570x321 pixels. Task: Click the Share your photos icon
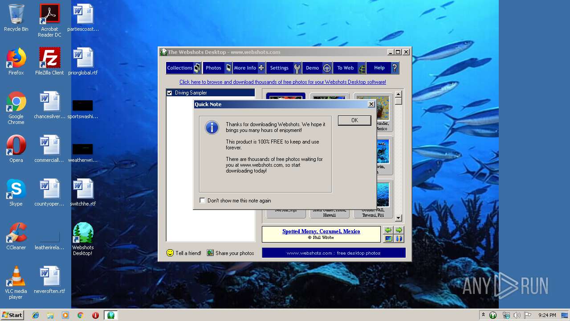coord(210,253)
